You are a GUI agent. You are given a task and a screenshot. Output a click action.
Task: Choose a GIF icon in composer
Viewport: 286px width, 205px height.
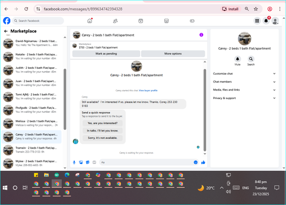94,162
